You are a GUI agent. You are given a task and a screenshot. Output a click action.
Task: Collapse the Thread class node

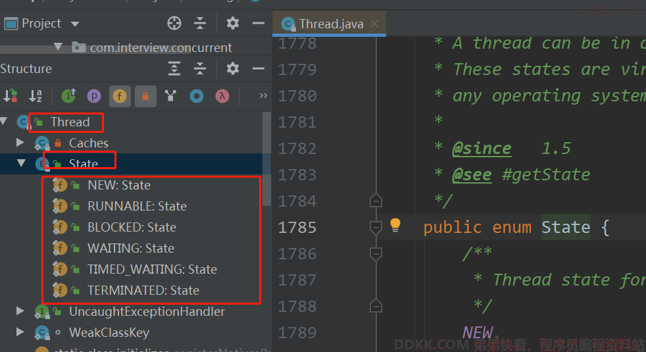4,121
